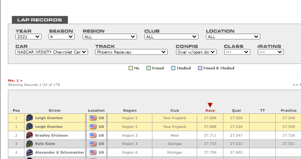301x159 pixels.
Task: Click 'Showing Records 1-24 of 179' text
Action: 34,85
